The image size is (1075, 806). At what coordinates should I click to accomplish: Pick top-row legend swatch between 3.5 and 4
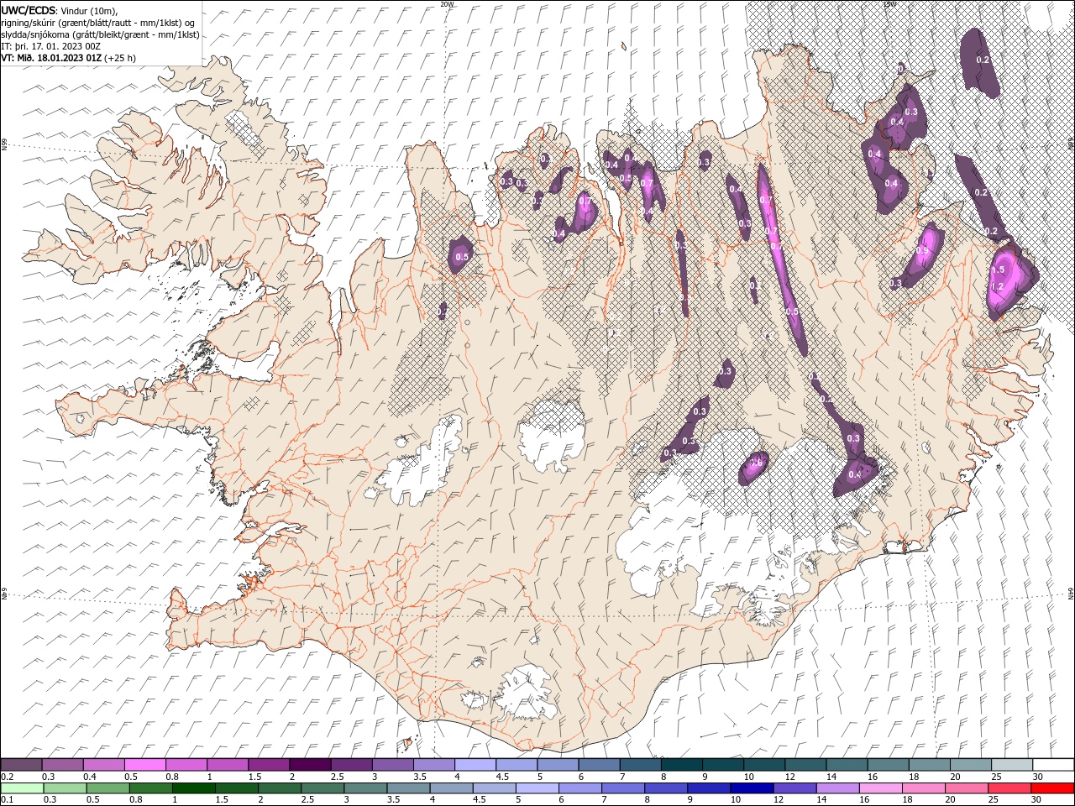(x=433, y=765)
